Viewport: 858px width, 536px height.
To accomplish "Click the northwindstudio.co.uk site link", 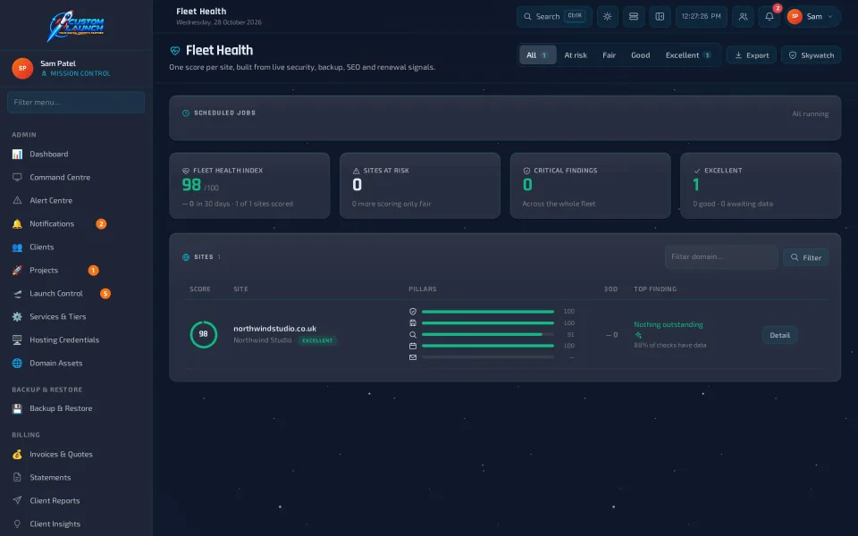I will point(274,329).
